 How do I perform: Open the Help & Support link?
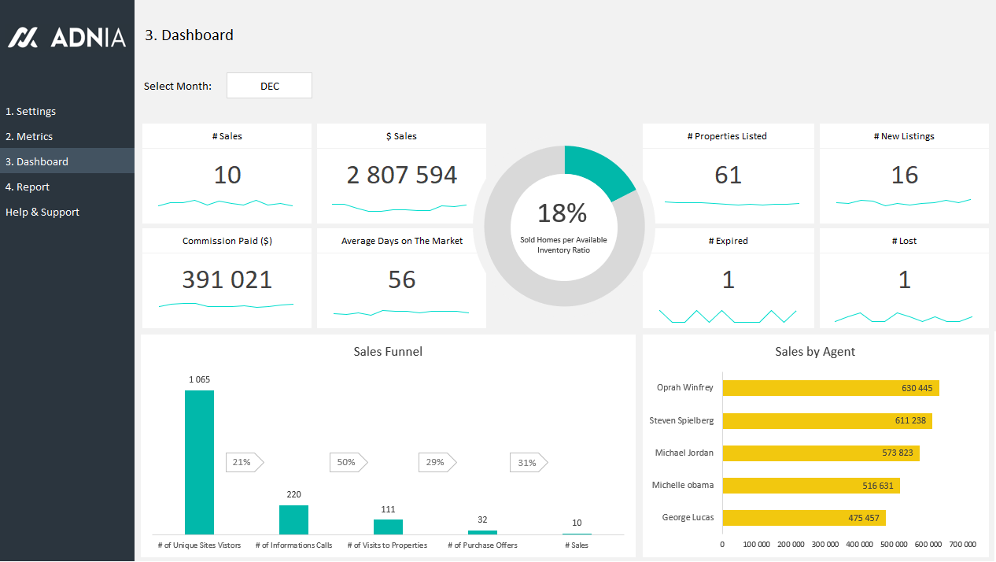(42, 212)
